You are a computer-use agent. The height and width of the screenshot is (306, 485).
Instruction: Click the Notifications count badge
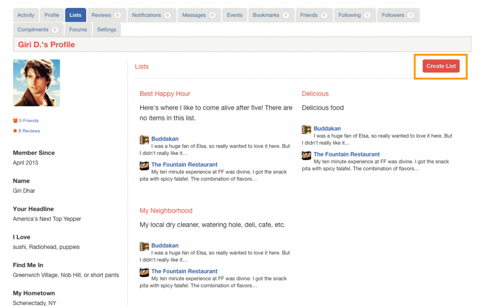pos(168,15)
